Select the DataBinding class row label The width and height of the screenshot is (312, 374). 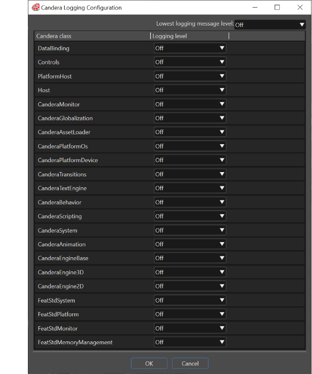click(x=53, y=48)
